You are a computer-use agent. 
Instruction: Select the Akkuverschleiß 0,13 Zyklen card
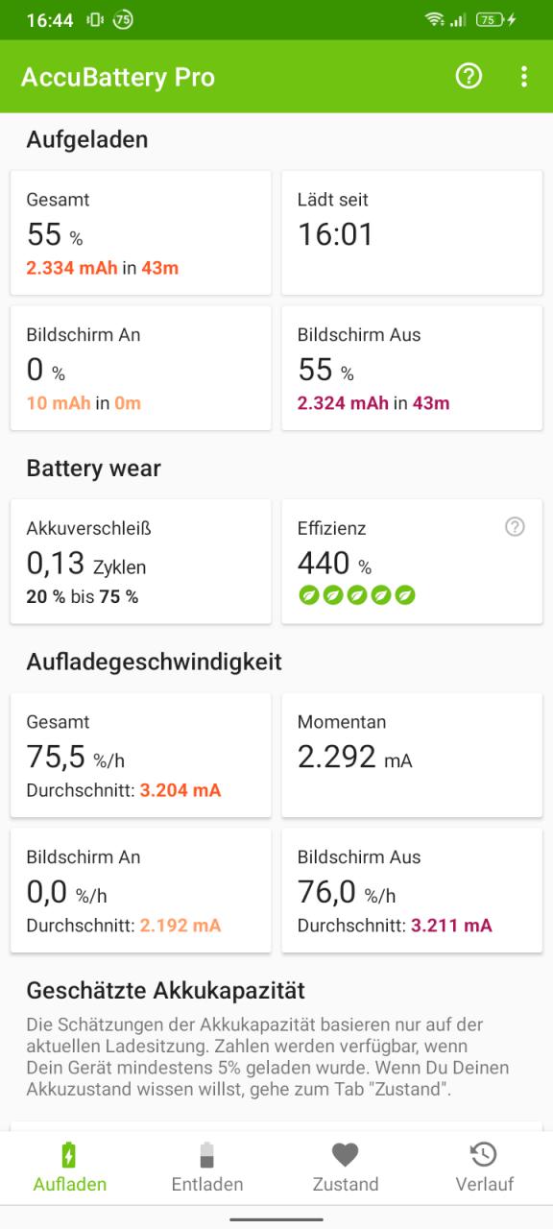tap(141, 562)
